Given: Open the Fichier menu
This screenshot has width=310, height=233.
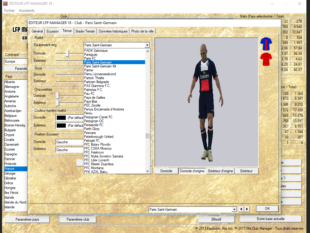Looking at the screenshot, I should (10, 11).
